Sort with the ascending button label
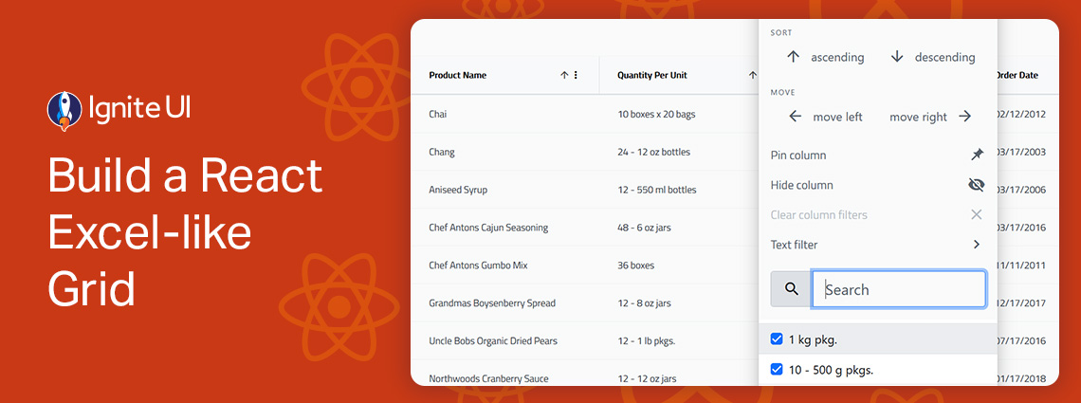 pos(837,57)
